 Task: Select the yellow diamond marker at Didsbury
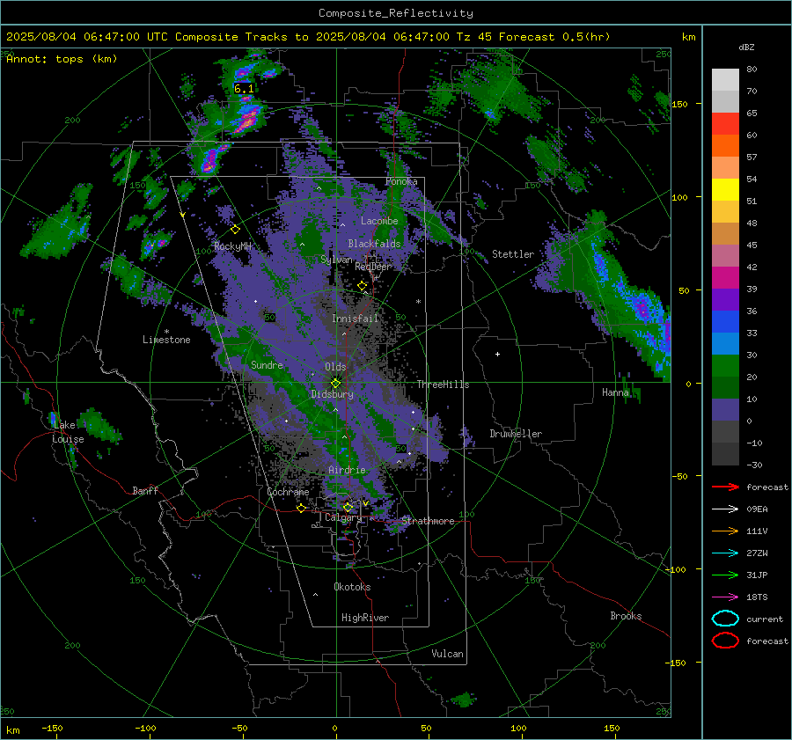click(335, 384)
